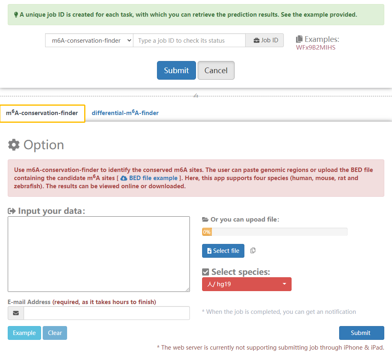Click the file upload progress bar
Image resolution: width=392 pixels, height=361 pixels.
pos(274,232)
